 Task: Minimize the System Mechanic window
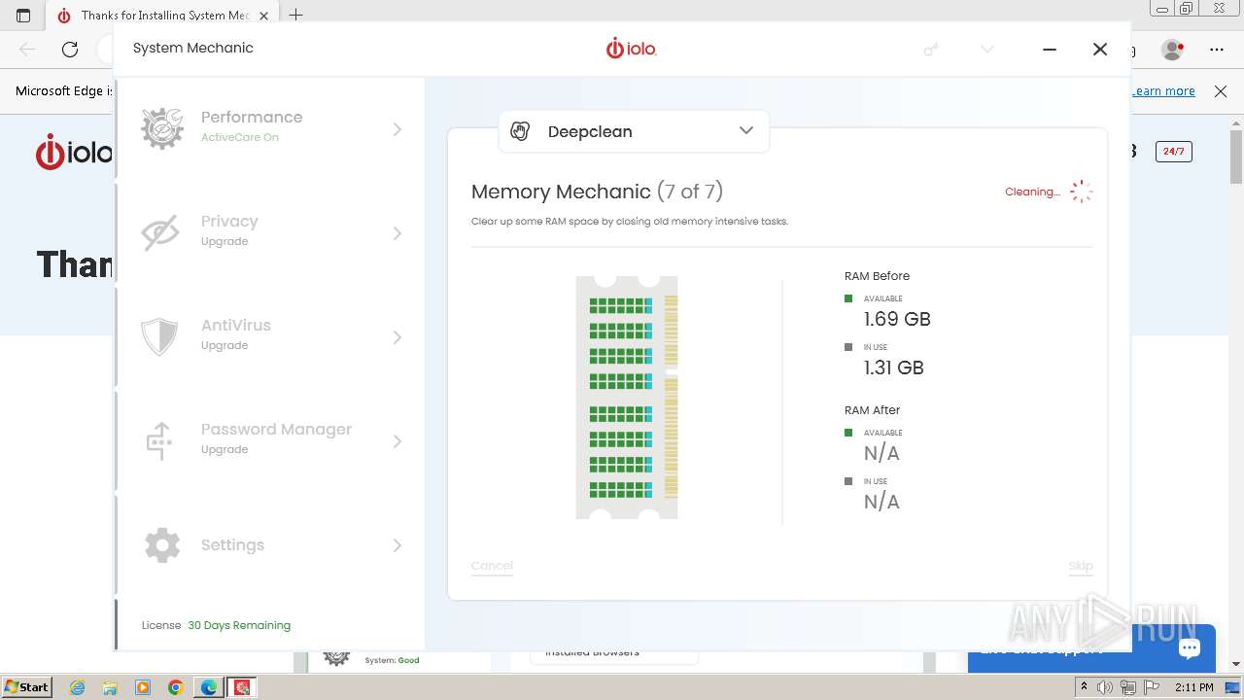(1050, 49)
